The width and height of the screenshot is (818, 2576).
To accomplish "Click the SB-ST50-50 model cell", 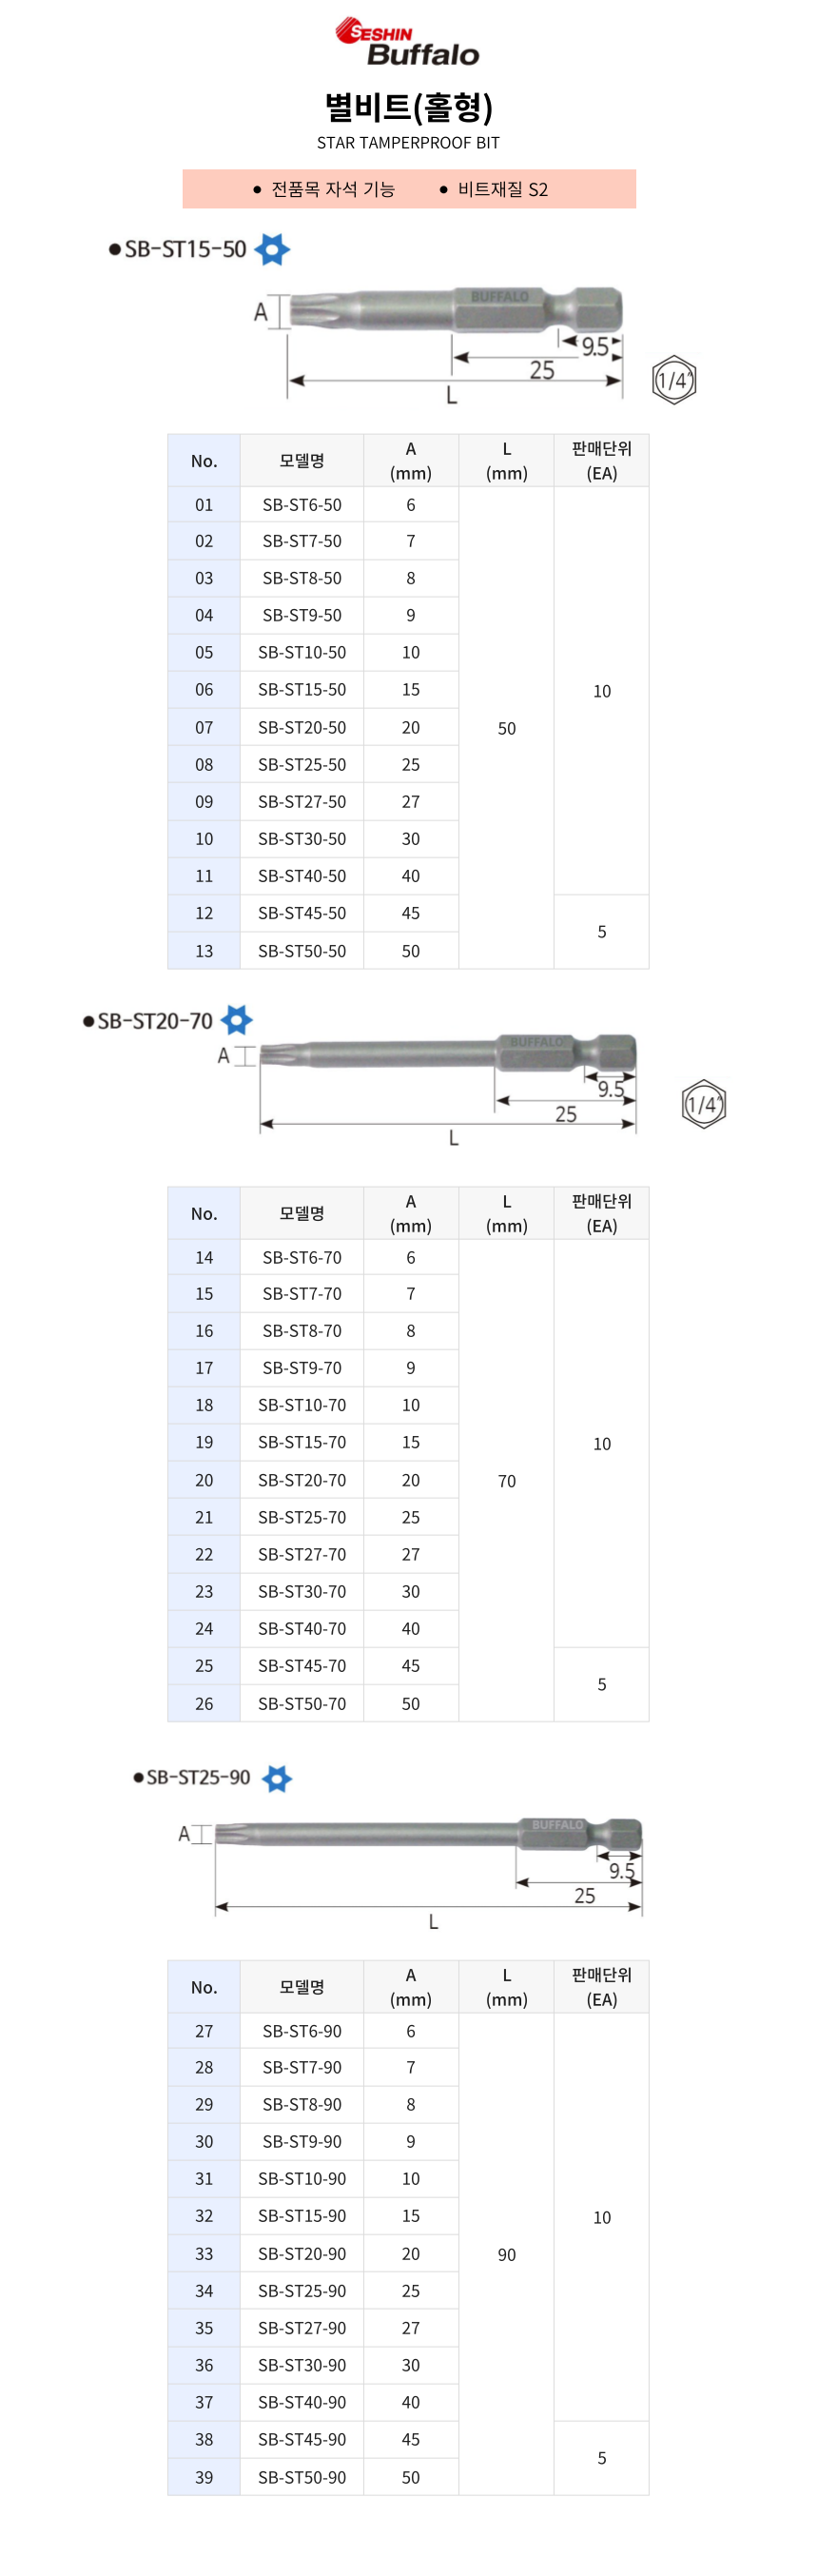I will point(301,951).
